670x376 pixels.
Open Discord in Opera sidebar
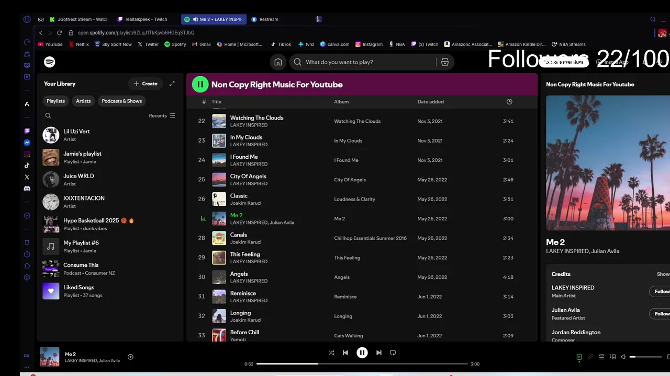pos(27,189)
